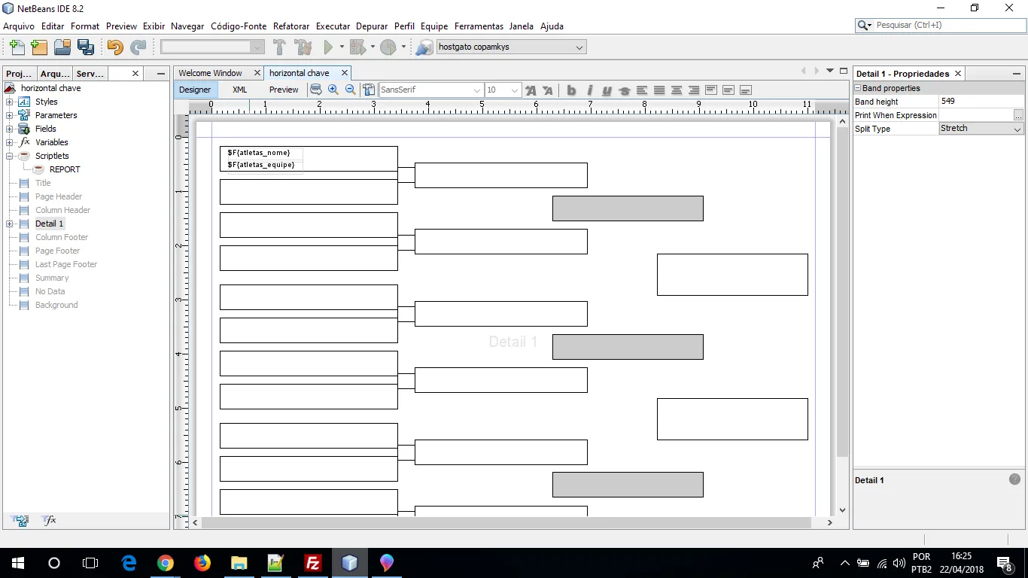
Task: Zoom out of the report designer
Action: pos(351,90)
